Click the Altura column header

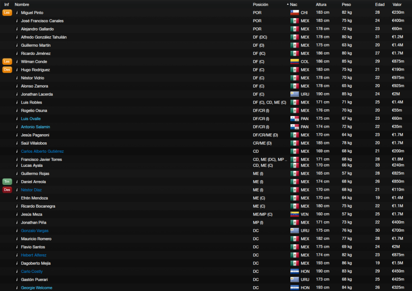(x=321, y=4)
